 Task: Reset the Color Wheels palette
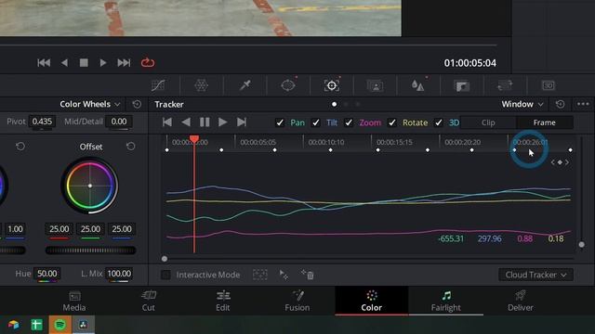point(137,104)
